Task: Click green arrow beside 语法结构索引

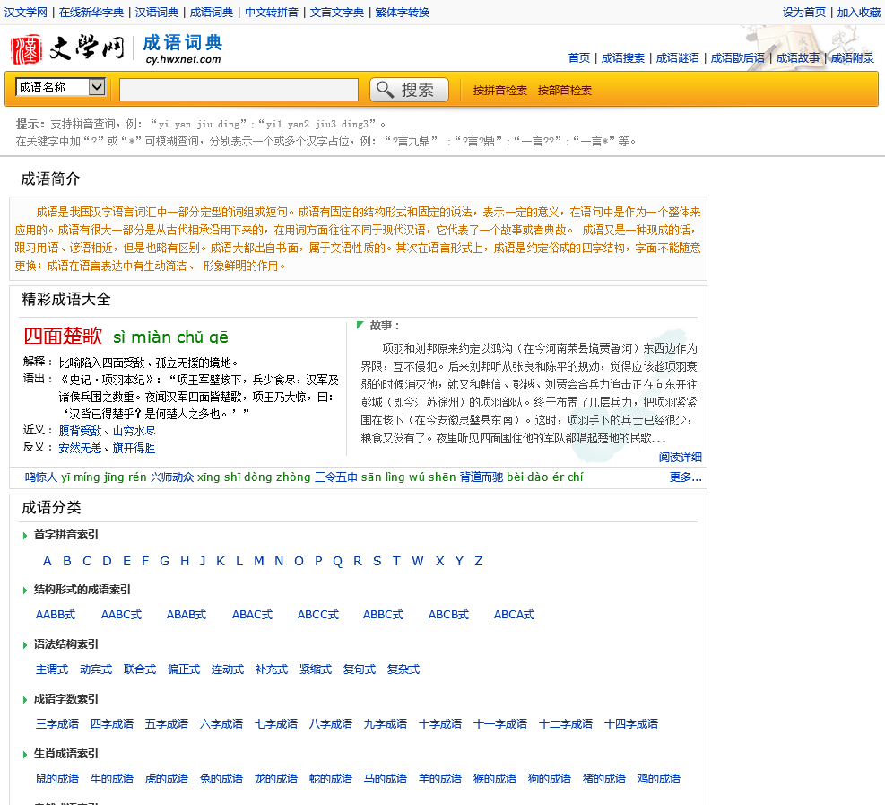Action: click(25, 645)
